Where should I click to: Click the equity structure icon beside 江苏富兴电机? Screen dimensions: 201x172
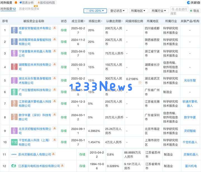coord(62,165)
